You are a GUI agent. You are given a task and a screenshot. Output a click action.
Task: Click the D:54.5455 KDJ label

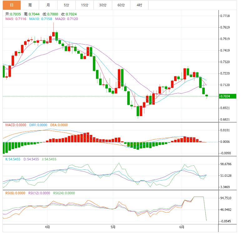pos(31,159)
